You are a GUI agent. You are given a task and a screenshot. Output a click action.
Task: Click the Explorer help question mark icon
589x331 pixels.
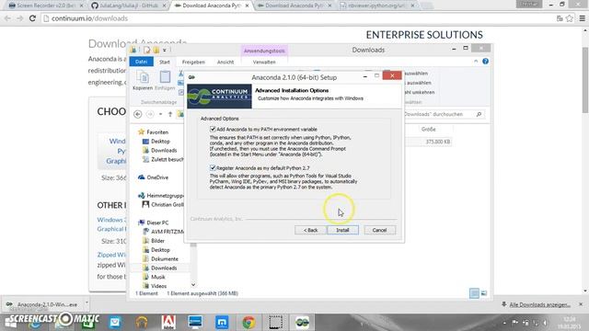485,62
